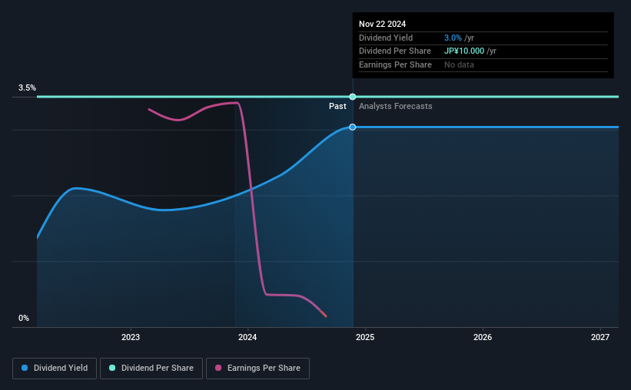The width and height of the screenshot is (631, 390).
Task: Select the teal marker on the Dividend Per Share line
Action: coord(353,97)
